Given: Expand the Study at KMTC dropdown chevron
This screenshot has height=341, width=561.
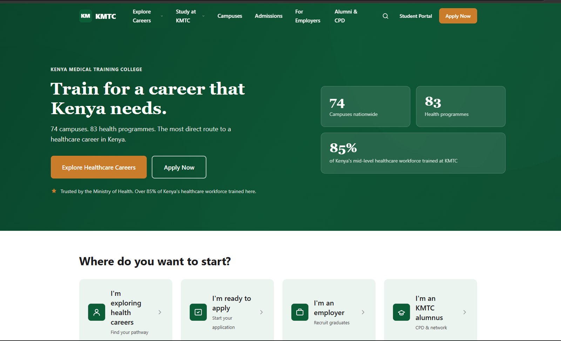Looking at the screenshot, I should coord(203,16).
